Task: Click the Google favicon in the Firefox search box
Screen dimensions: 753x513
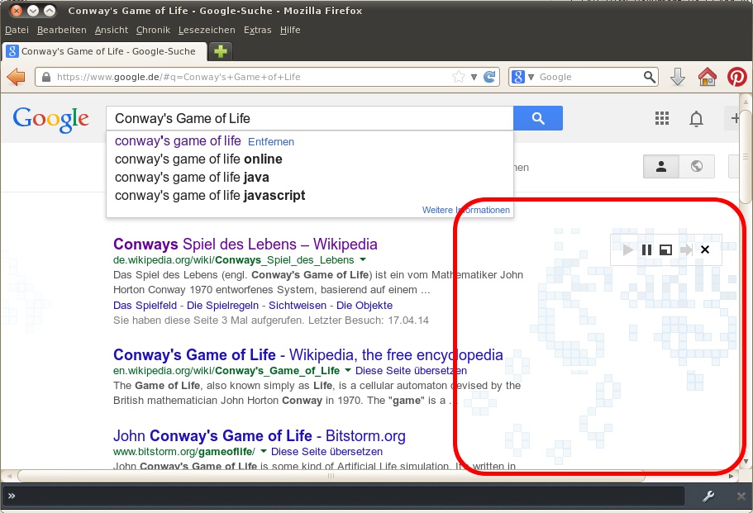Action: (x=517, y=77)
